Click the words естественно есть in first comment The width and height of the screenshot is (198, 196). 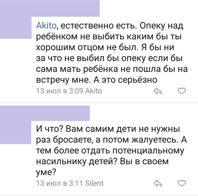(x=96, y=26)
